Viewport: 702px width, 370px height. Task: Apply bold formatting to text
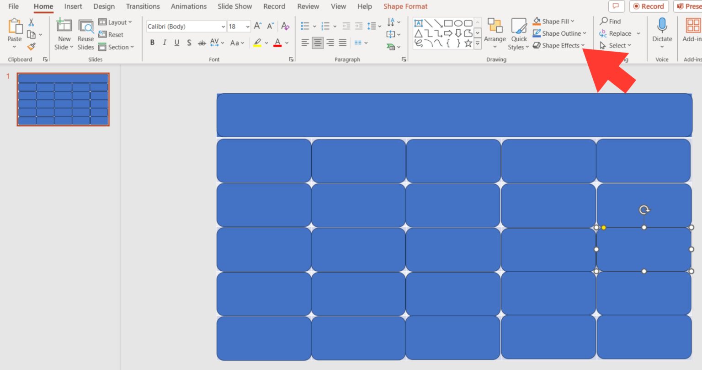152,43
